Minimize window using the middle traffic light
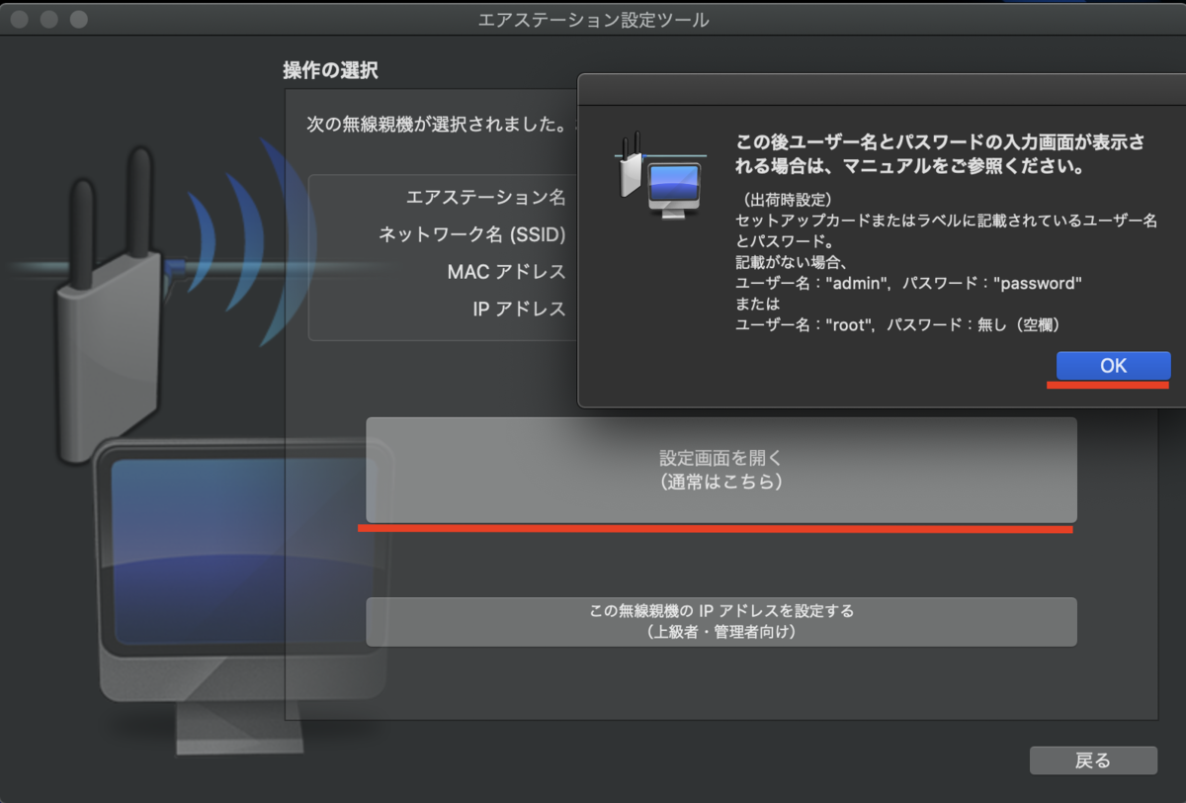The width and height of the screenshot is (1186, 803). (49, 19)
